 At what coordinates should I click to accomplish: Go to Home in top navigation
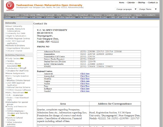click(122, 2)
